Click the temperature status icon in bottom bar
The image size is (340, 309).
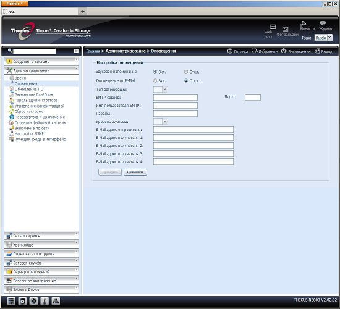click(45, 301)
